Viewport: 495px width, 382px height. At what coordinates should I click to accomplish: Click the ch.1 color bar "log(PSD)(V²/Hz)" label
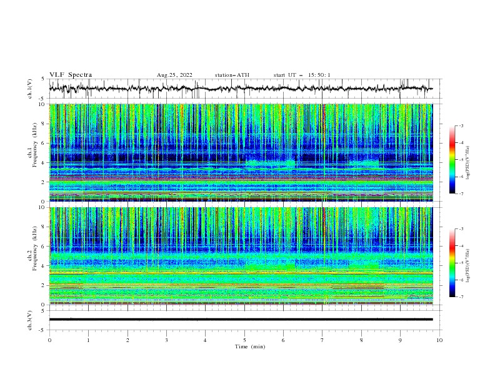tap(468, 163)
